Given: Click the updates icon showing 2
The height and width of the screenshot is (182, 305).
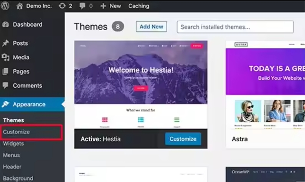Looking at the screenshot, I should coord(62,6).
